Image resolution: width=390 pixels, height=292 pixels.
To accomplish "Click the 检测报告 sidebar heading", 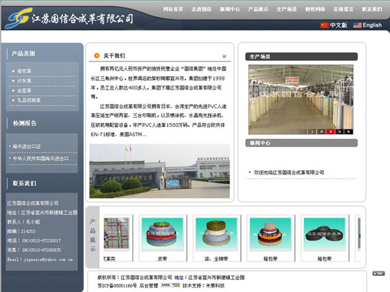I will click(25, 123).
